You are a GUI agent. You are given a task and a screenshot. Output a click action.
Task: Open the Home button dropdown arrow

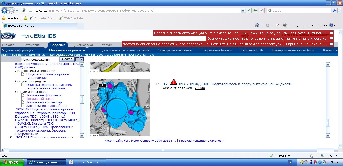pos(262,25)
